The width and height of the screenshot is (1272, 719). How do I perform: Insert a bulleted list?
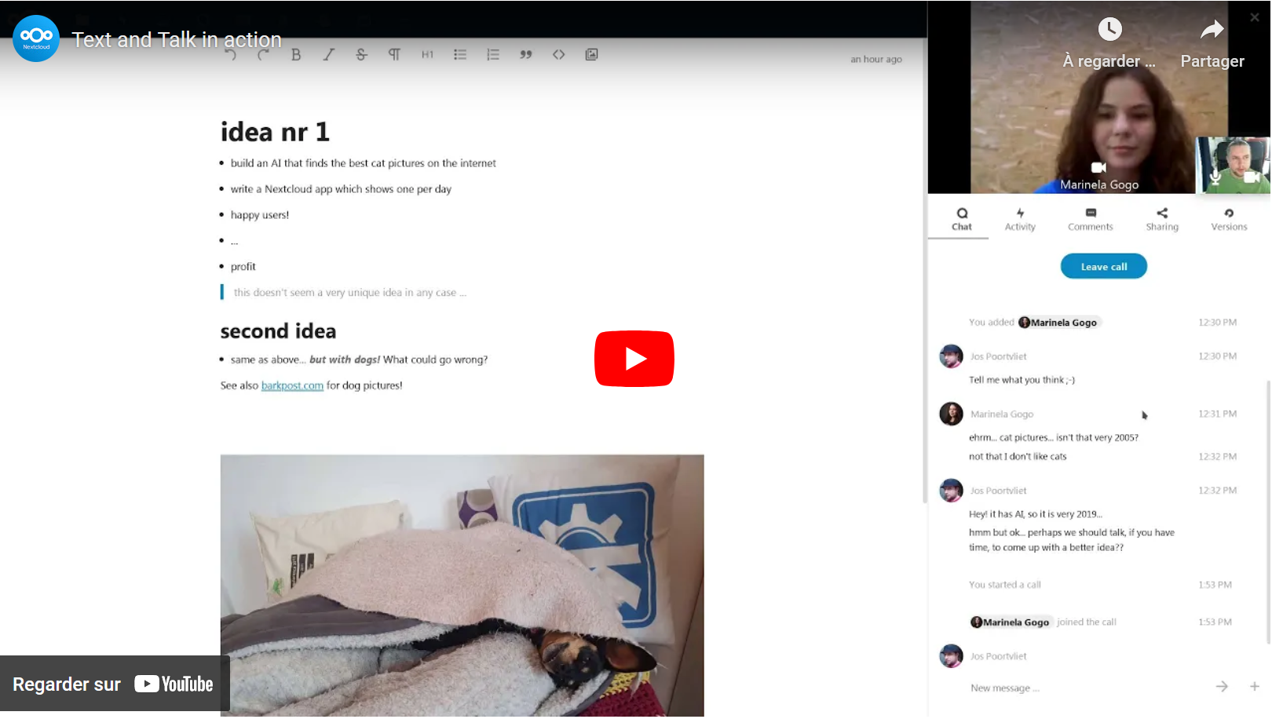click(460, 55)
